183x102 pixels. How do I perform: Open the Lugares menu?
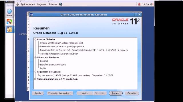[41, 4]
